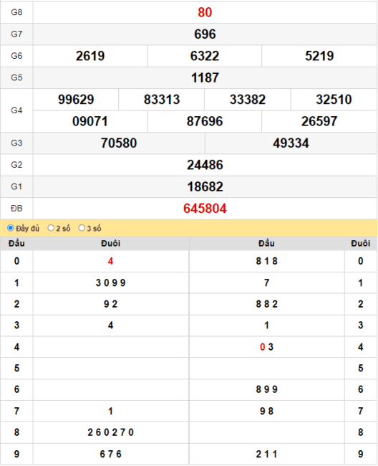
Task: Click tail values '3 0 9 9'
Action: 111,282
